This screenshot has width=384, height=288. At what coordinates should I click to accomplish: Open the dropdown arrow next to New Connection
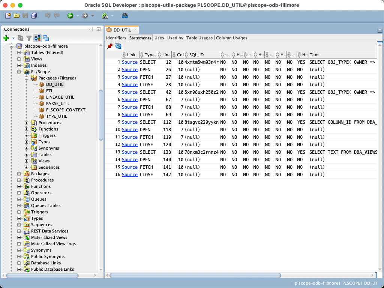tap(13, 38)
